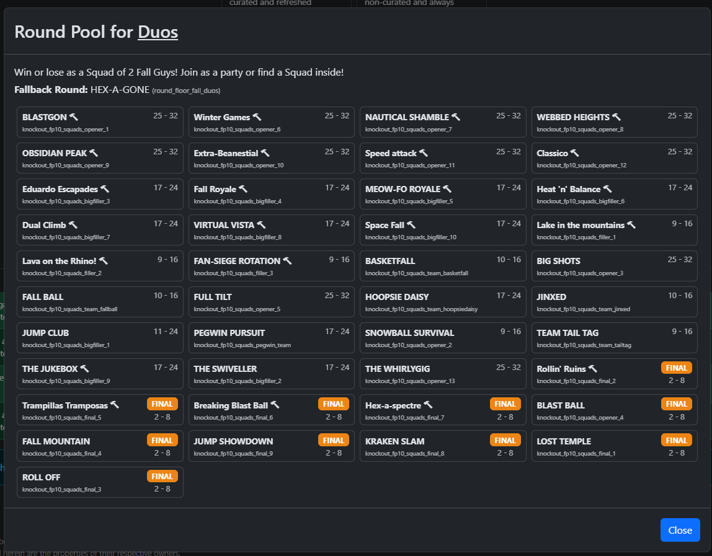Click the FINAL badge on Rollin' Ruins
Viewport: 712px width, 556px height.
pyautogui.click(x=676, y=368)
